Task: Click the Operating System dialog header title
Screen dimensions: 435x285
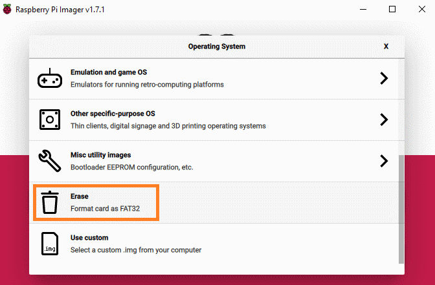Action: coord(217,47)
